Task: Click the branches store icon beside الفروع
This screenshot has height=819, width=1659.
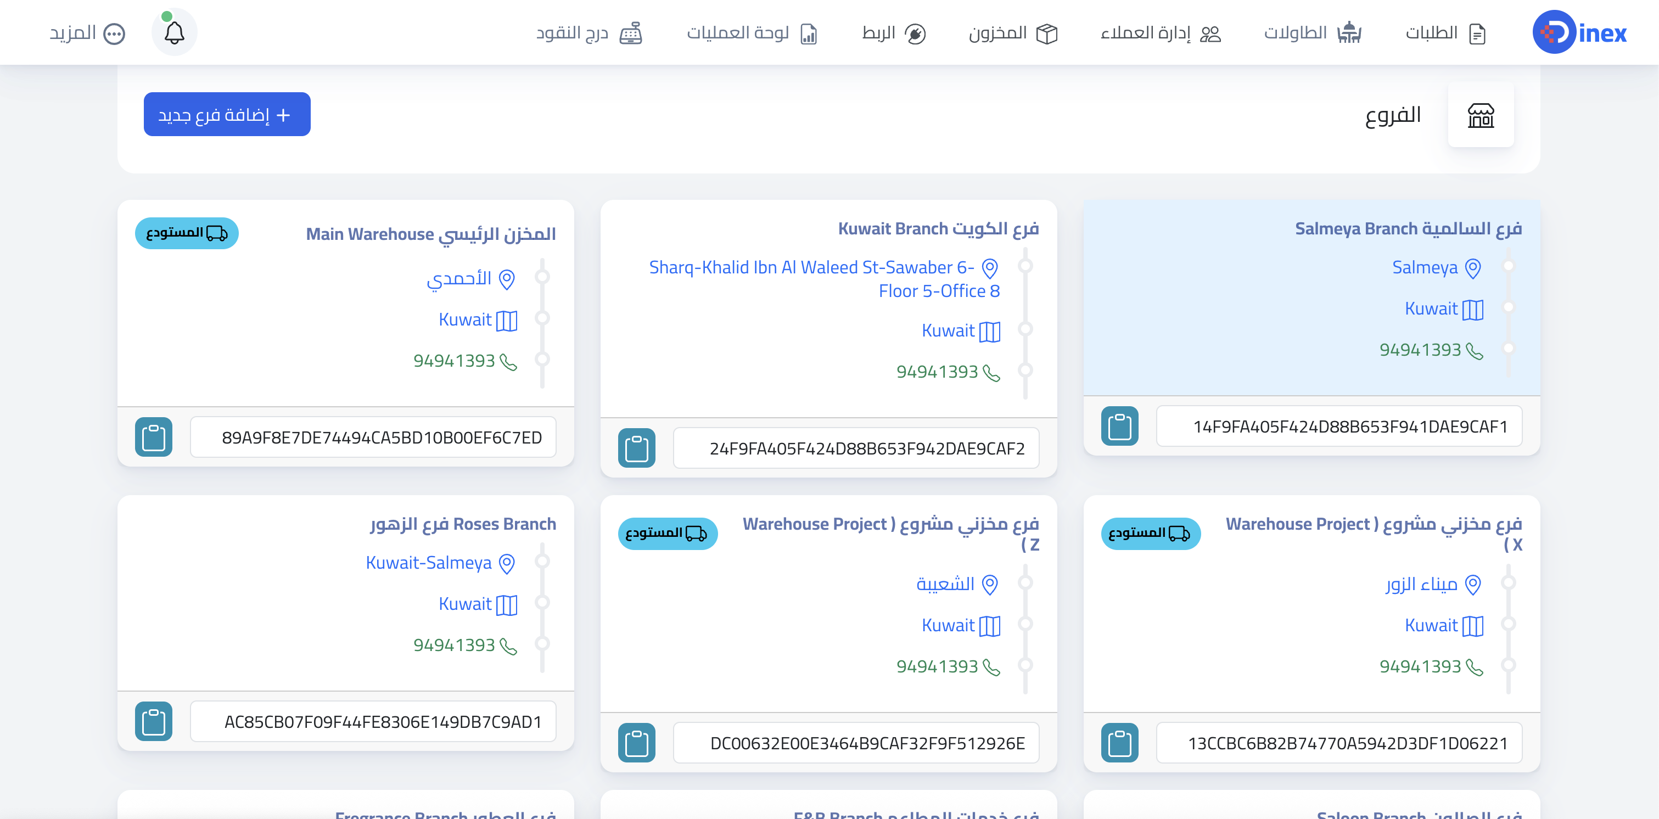Action: click(x=1481, y=115)
